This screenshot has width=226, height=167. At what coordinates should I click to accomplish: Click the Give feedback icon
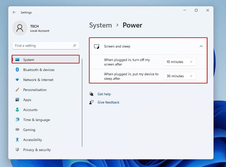[x=91, y=102]
